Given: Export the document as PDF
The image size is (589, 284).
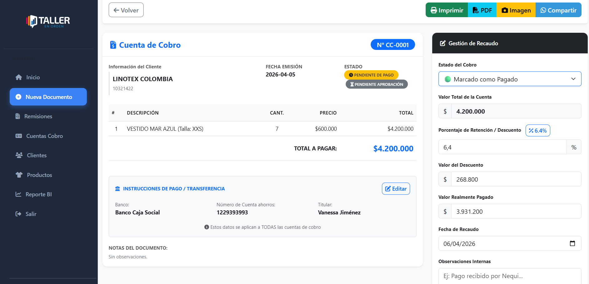Looking at the screenshot, I should tap(482, 10).
